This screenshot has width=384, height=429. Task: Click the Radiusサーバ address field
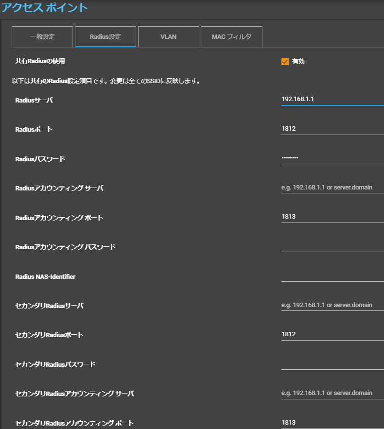click(x=332, y=99)
